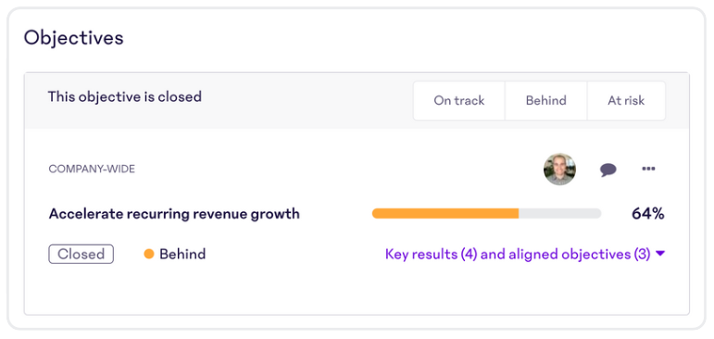This screenshot has width=714, height=339.
Task: Open Key results (4) and aligned objectives link
Action: pos(518,254)
